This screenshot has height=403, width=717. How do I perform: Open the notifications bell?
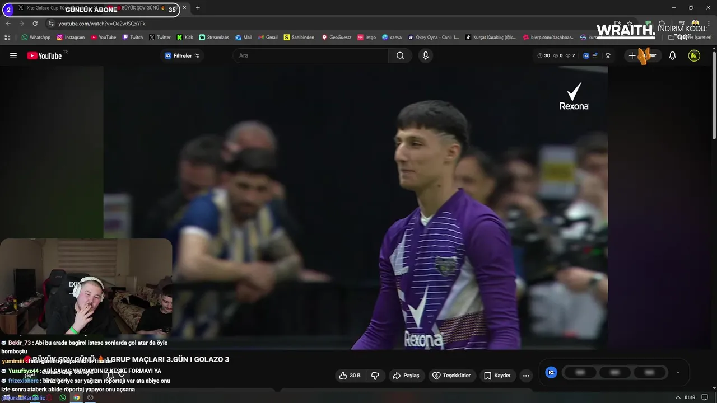[x=673, y=55]
